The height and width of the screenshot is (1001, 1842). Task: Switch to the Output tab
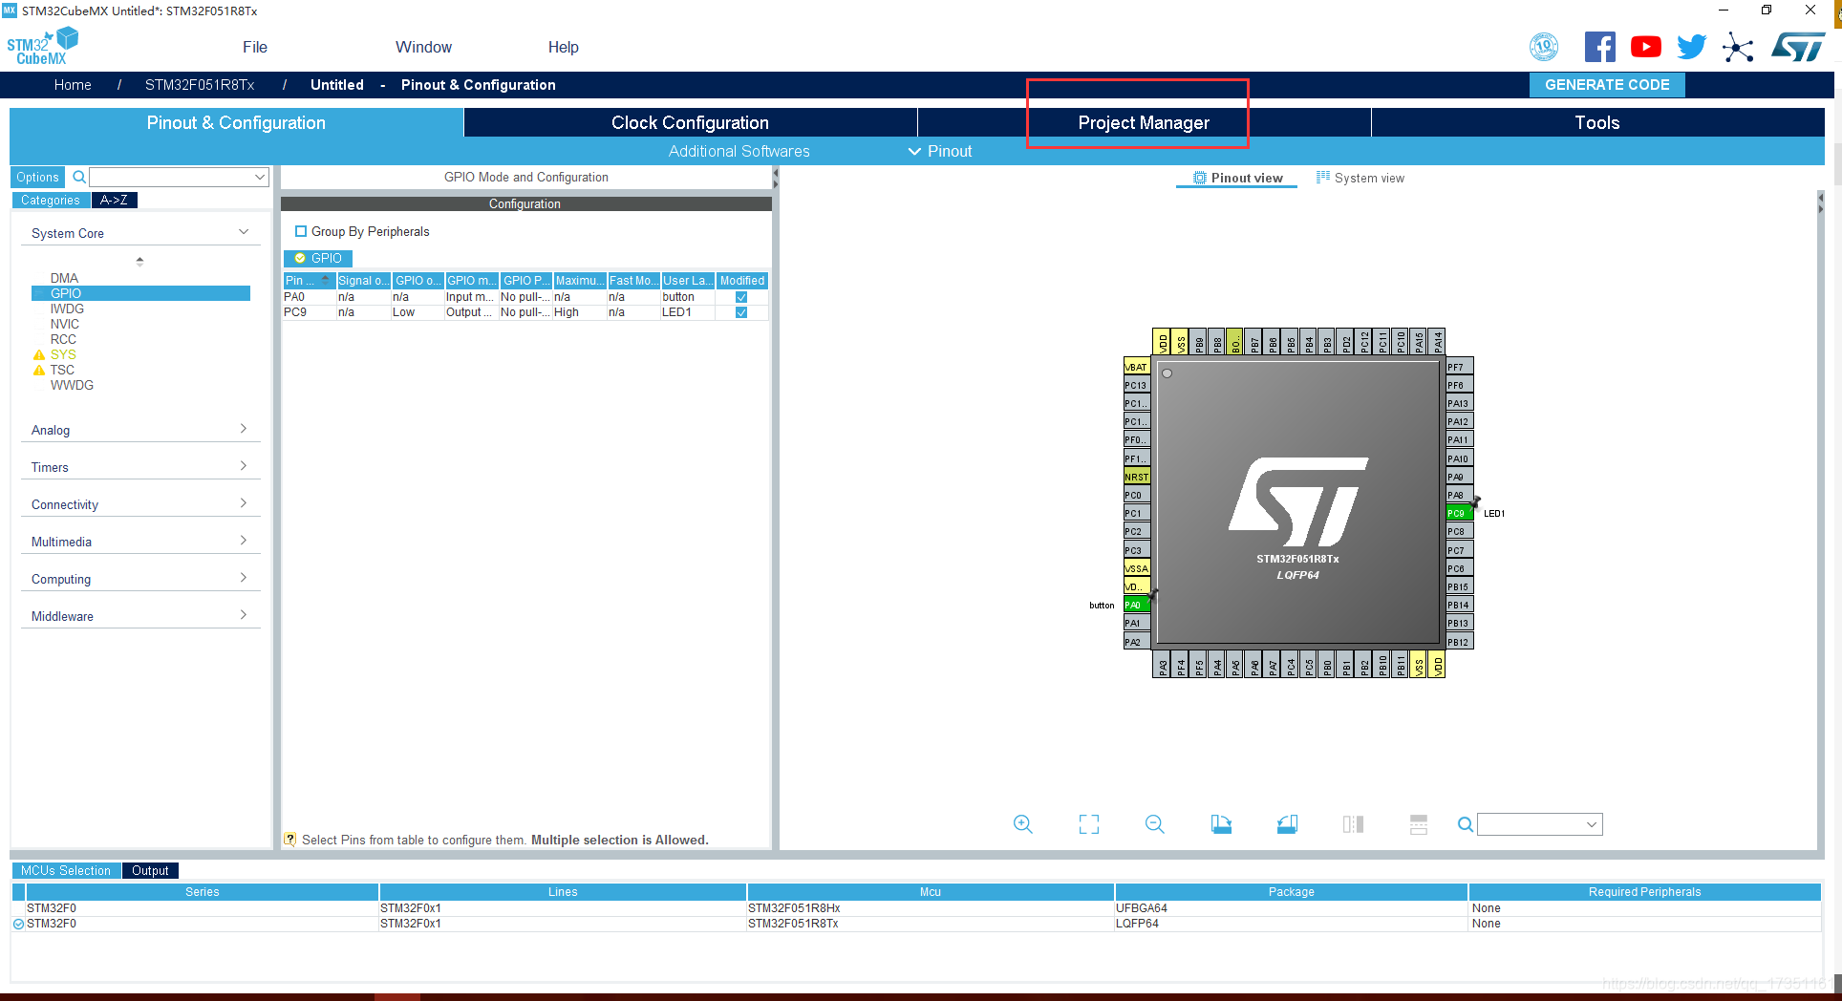tap(150, 870)
